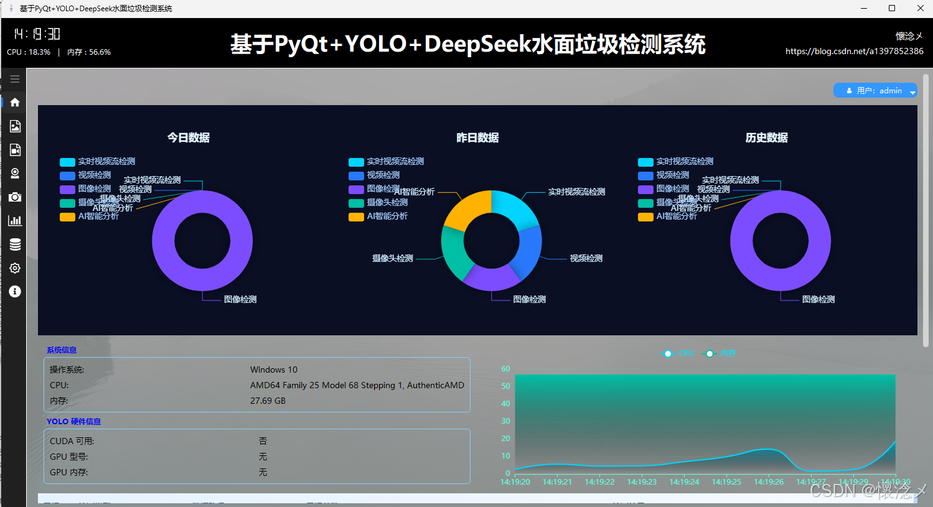933x507 pixels.
Task: Toggle AI智能分析 legend entry in 昨日数据 chart
Action: tap(378, 216)
